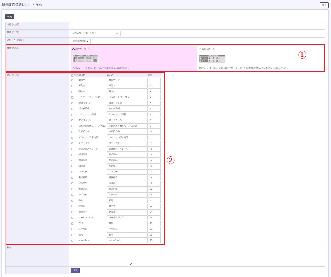This screenshot has width=331, height=277.
Task: Click the 備考 textarea at the bottom
Action: [101, 256]
